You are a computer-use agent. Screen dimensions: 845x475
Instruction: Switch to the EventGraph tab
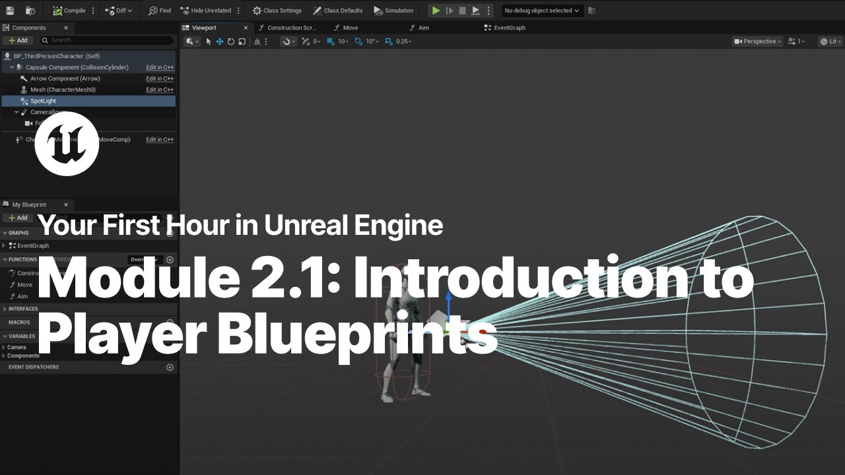[x=504, y=28]
